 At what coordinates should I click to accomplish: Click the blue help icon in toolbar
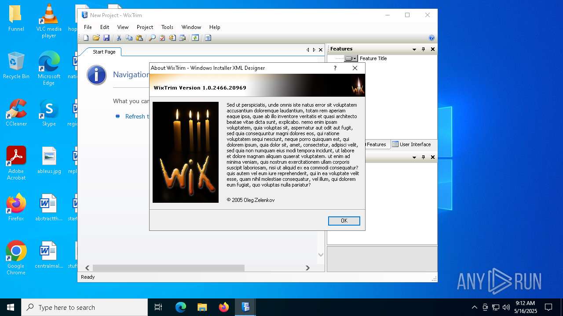pos(431,38)
